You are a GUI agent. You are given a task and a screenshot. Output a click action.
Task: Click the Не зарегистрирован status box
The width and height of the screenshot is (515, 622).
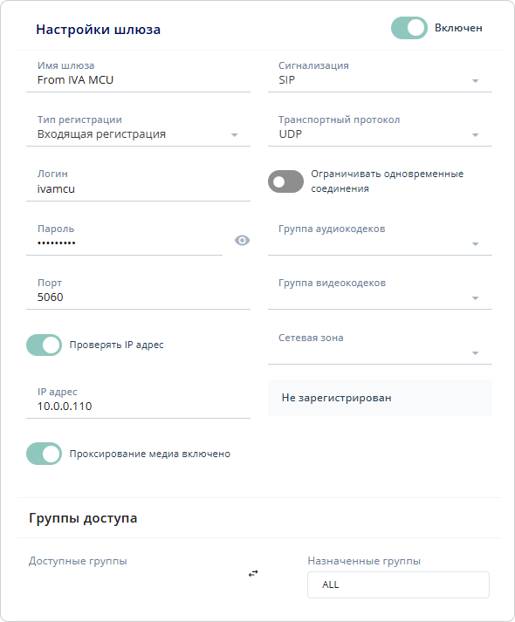[380, 398]
